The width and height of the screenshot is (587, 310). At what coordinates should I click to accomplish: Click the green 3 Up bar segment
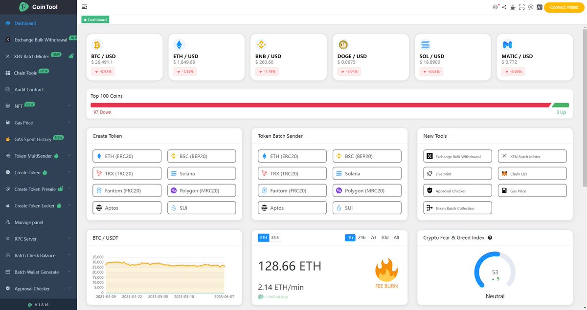561,105
